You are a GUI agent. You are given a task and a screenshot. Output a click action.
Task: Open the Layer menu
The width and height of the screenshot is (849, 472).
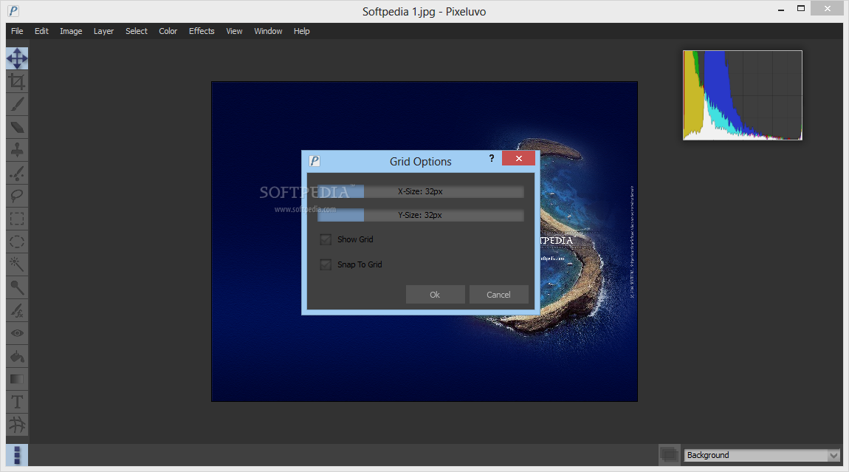pos(103,31)
